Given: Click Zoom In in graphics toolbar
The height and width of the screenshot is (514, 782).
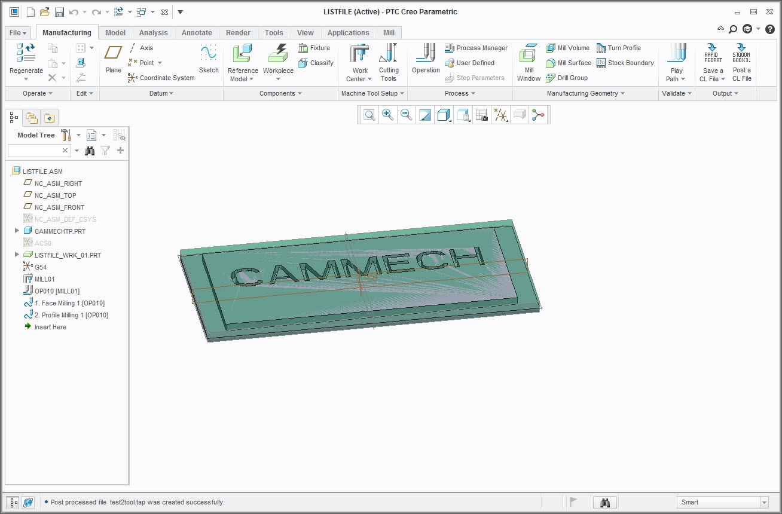Looking at the screenshot, I should pos(388,115).
